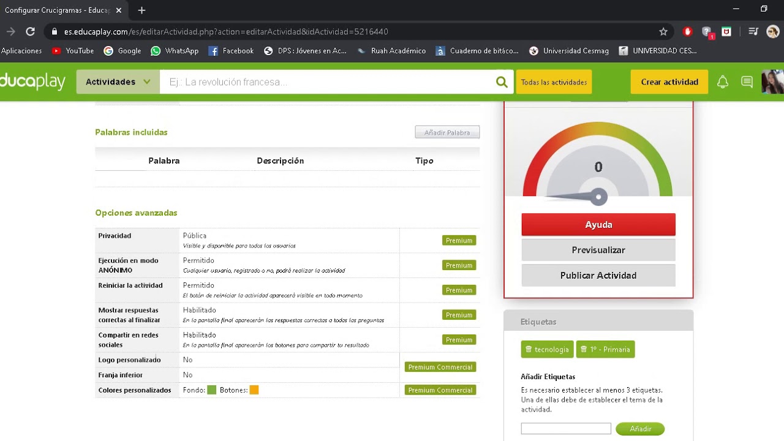This screenshot has height=441, width=784.
Task: Click Premium badge for Mostrar respuestas correctas
Action: pos(459,315)
